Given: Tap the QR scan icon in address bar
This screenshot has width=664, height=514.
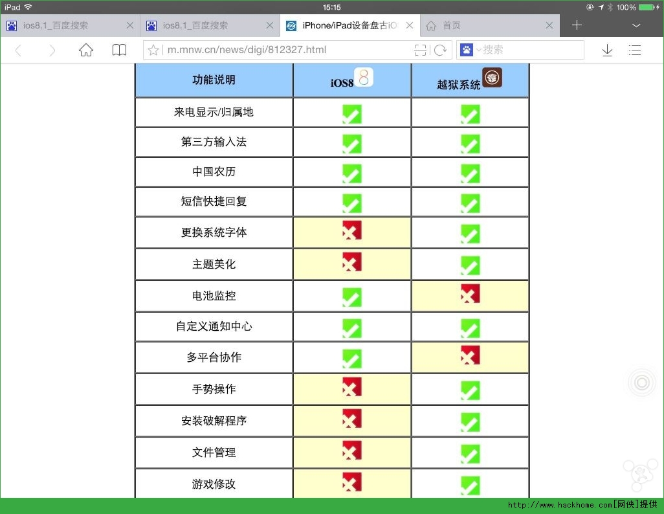Looking at the screenshot, I should 420,50.
